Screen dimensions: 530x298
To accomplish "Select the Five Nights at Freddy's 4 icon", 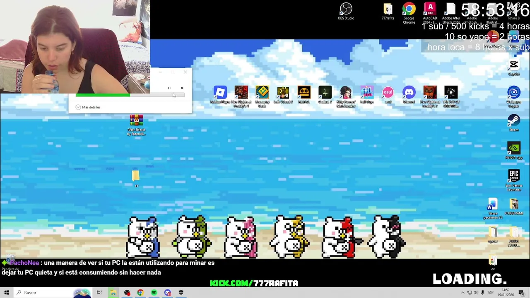I will [x=241, y=96].
